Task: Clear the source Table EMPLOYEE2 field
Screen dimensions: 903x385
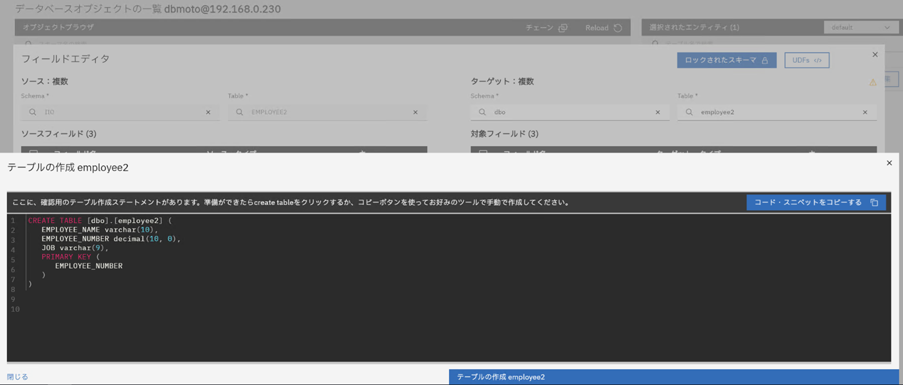Action: coord(415,112)
